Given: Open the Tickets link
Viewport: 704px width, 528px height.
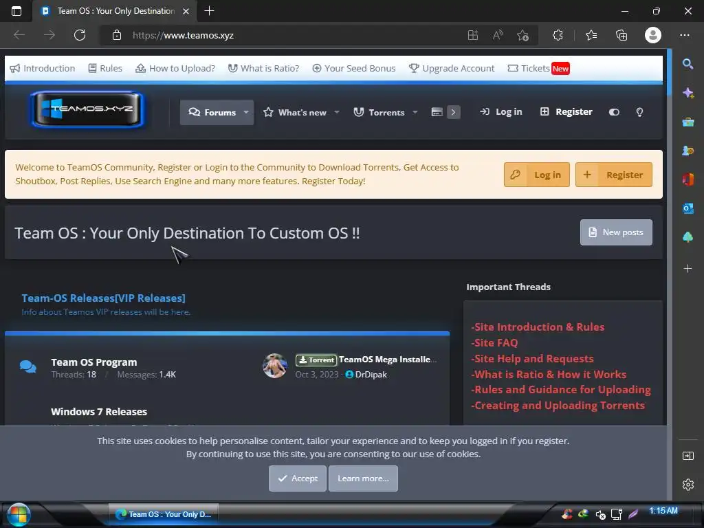Looking at the screenshot, I should 538,68.
